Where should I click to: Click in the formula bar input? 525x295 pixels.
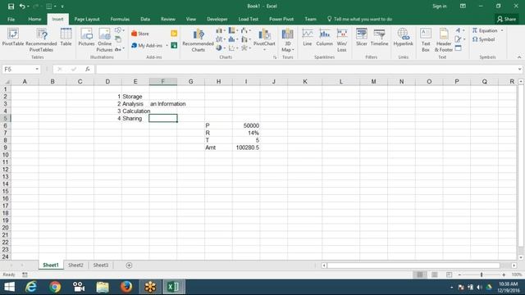pos(306,69)
